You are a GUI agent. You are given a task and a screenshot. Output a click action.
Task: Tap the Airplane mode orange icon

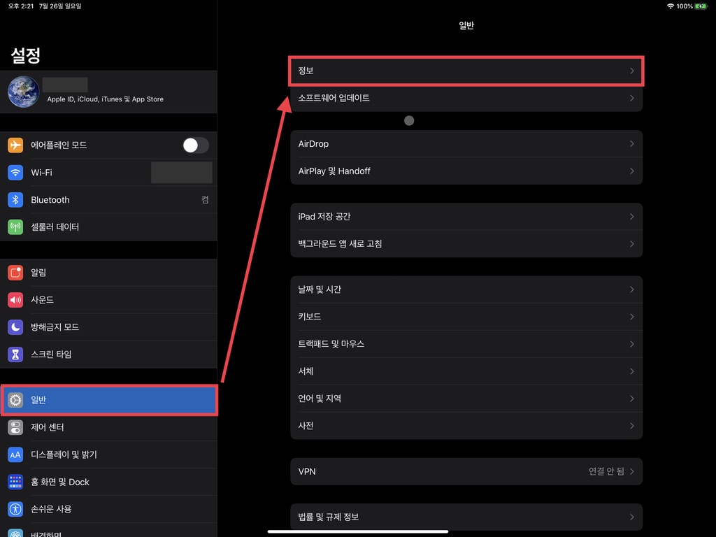[15, 145]
